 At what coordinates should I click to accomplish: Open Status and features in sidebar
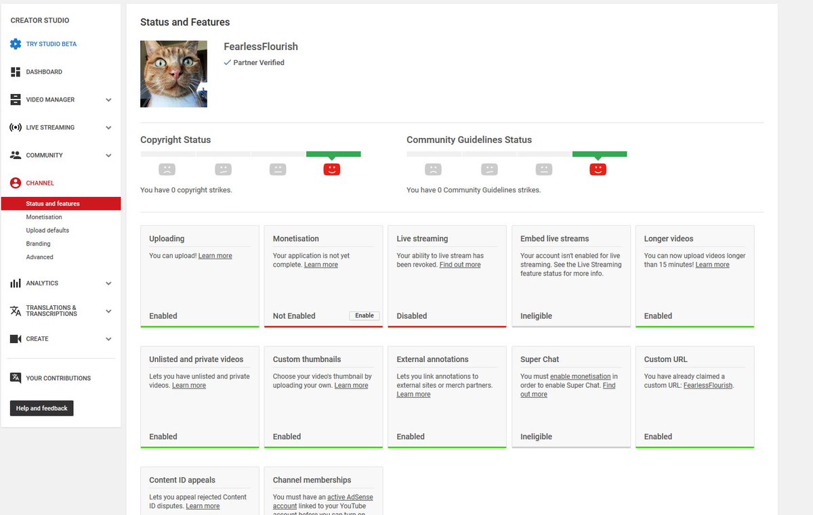pyautogui.click(x=61, y=204)
